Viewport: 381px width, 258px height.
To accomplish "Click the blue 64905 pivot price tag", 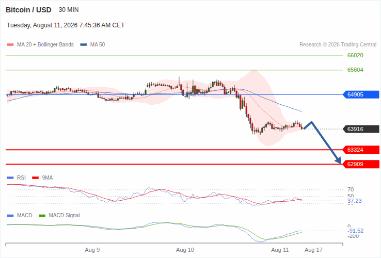I will point(361,94).
